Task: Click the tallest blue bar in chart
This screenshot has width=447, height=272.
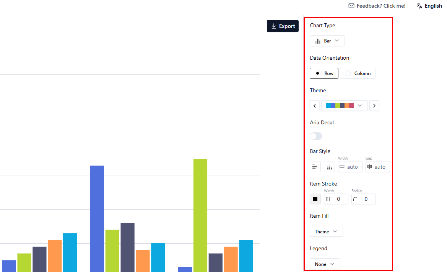Action: pyautogui.click(x=97, y=219)
